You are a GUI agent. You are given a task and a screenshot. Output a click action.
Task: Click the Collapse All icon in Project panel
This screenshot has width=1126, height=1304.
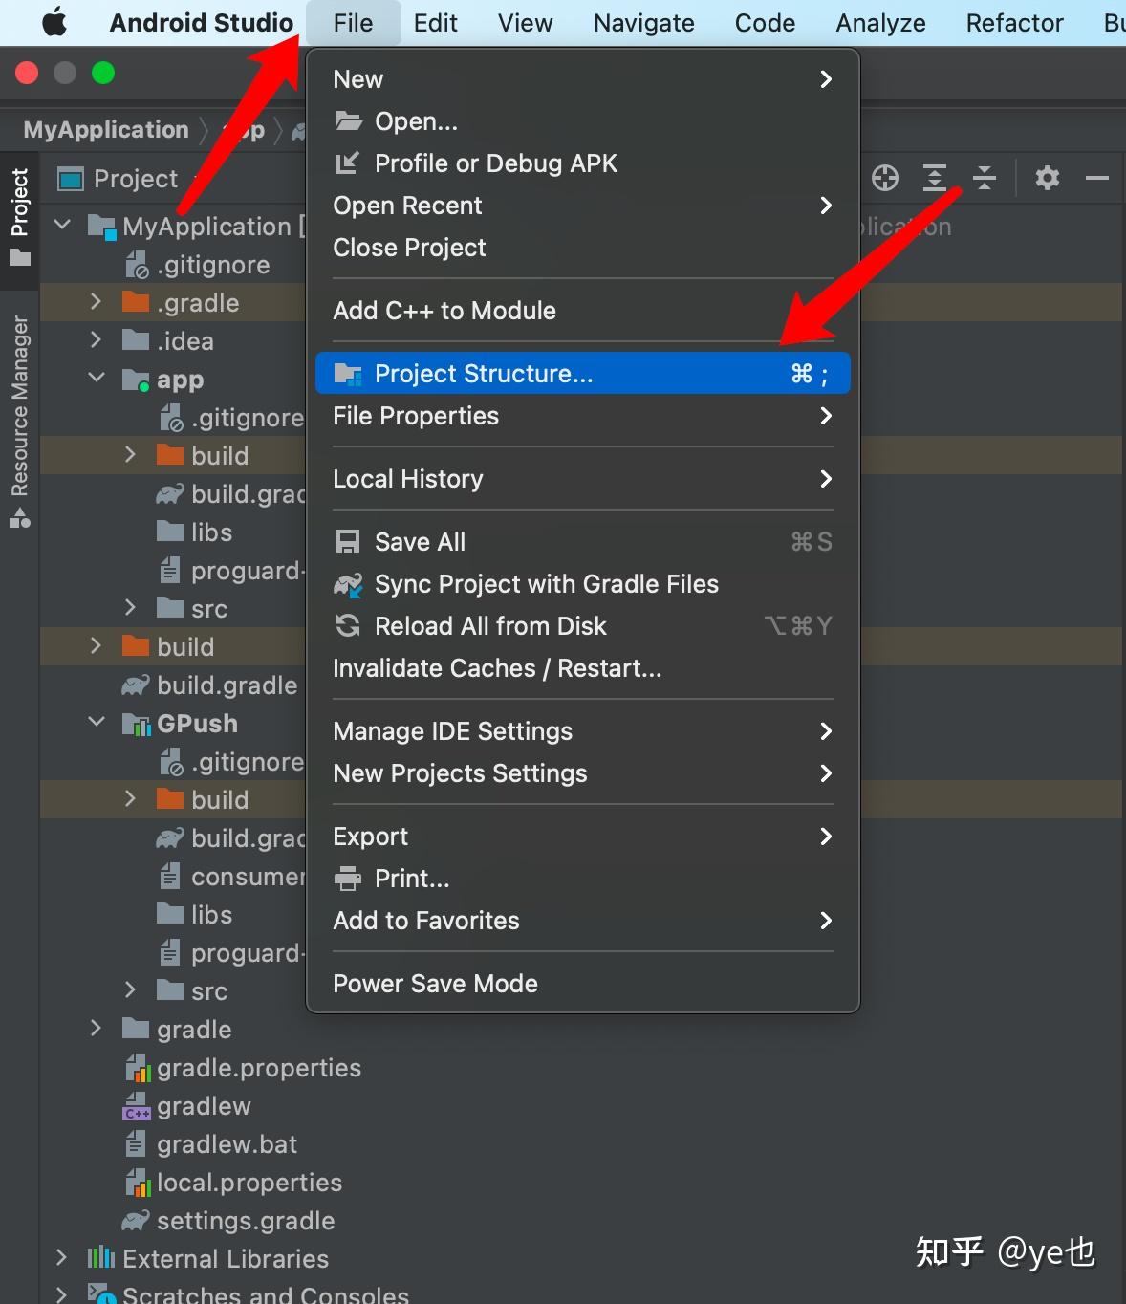(x=984, y=178)
